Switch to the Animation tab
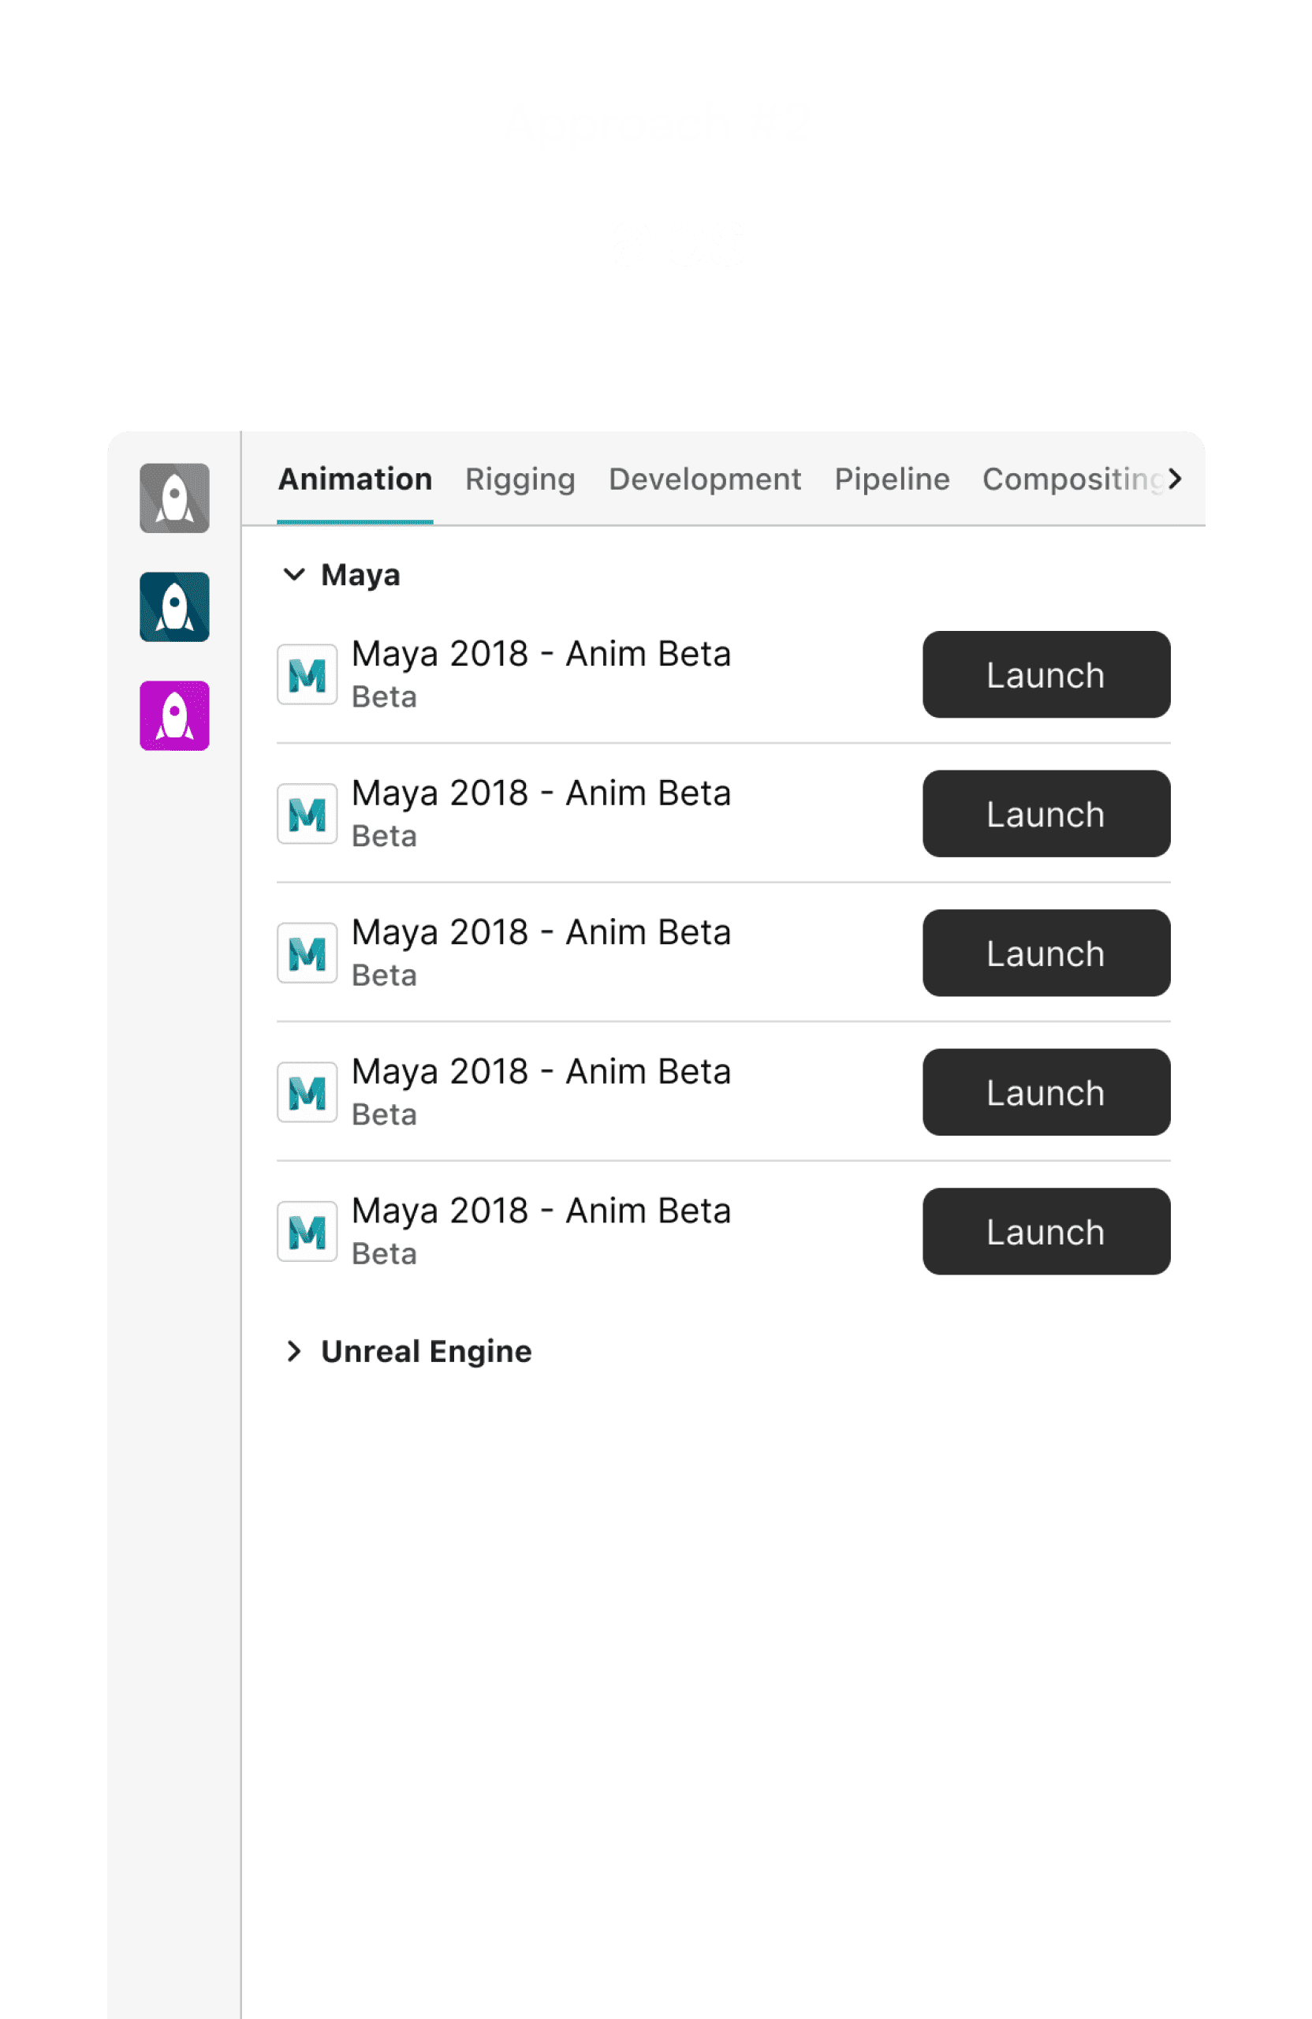The image size is (1312, 2019). tap(356, 480)
